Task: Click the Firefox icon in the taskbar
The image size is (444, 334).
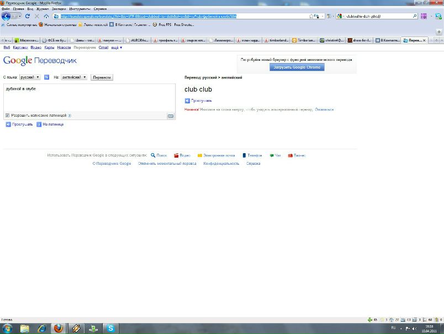Action: (x=58, y=328)
